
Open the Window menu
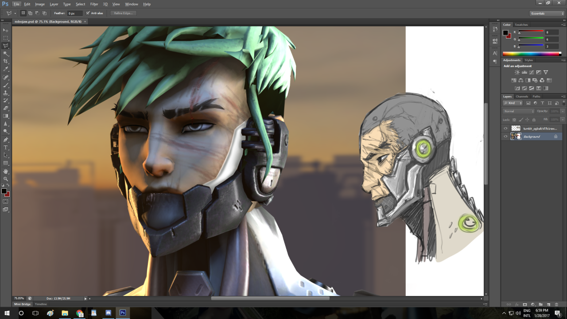pyautogui.click(x=132, y=4)
